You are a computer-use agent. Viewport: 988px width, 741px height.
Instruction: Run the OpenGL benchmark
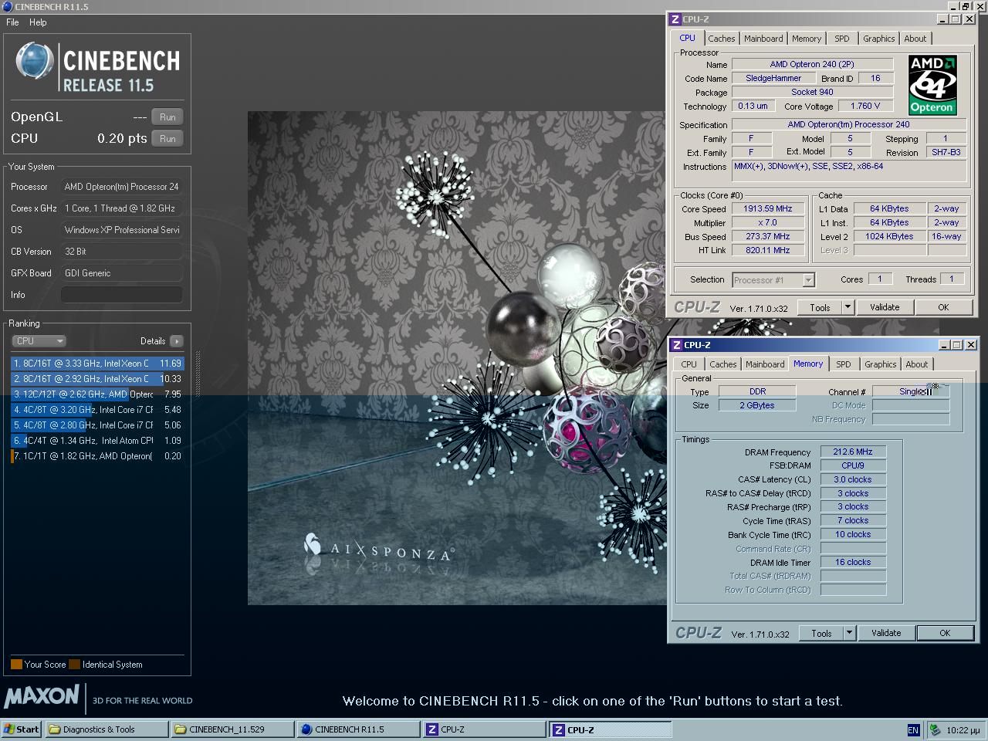(167, 117)
